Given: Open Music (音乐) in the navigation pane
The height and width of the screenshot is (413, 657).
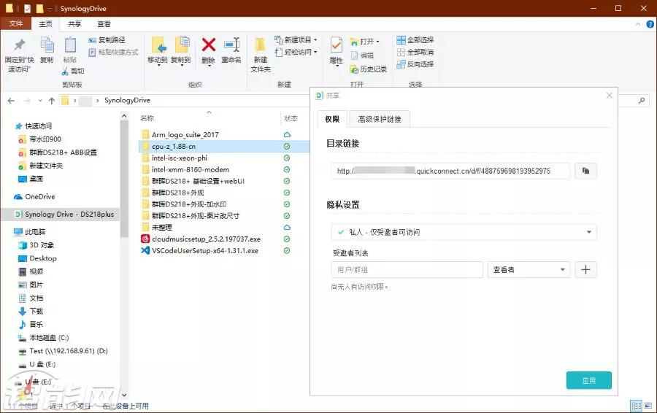Looking at the screenshot, I should [x=36, y=324].
